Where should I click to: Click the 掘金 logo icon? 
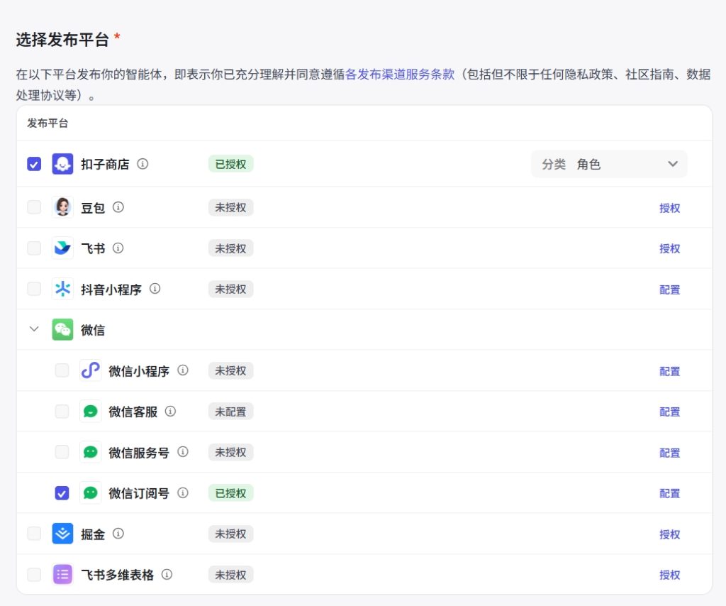(62, 534)
